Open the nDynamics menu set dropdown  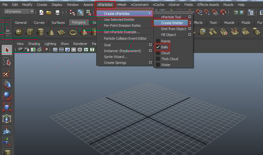coord(19,11)
